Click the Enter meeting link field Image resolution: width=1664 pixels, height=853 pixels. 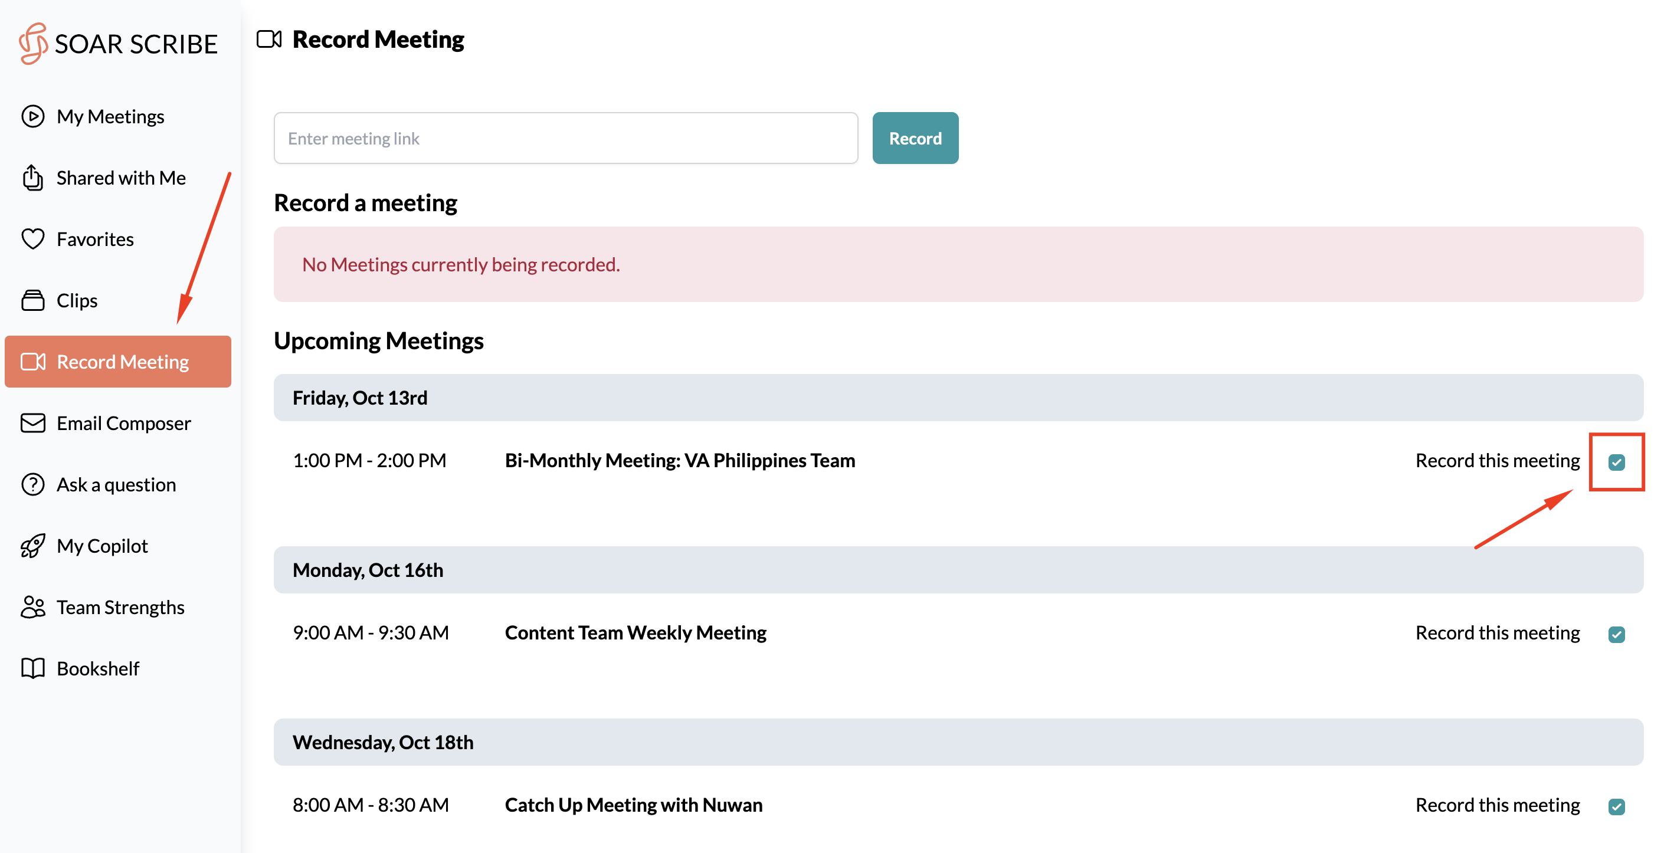click(565, 138)
